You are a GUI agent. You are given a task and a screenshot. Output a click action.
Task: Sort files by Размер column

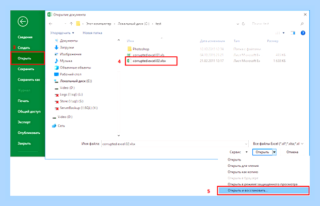[x=273, y=41]
